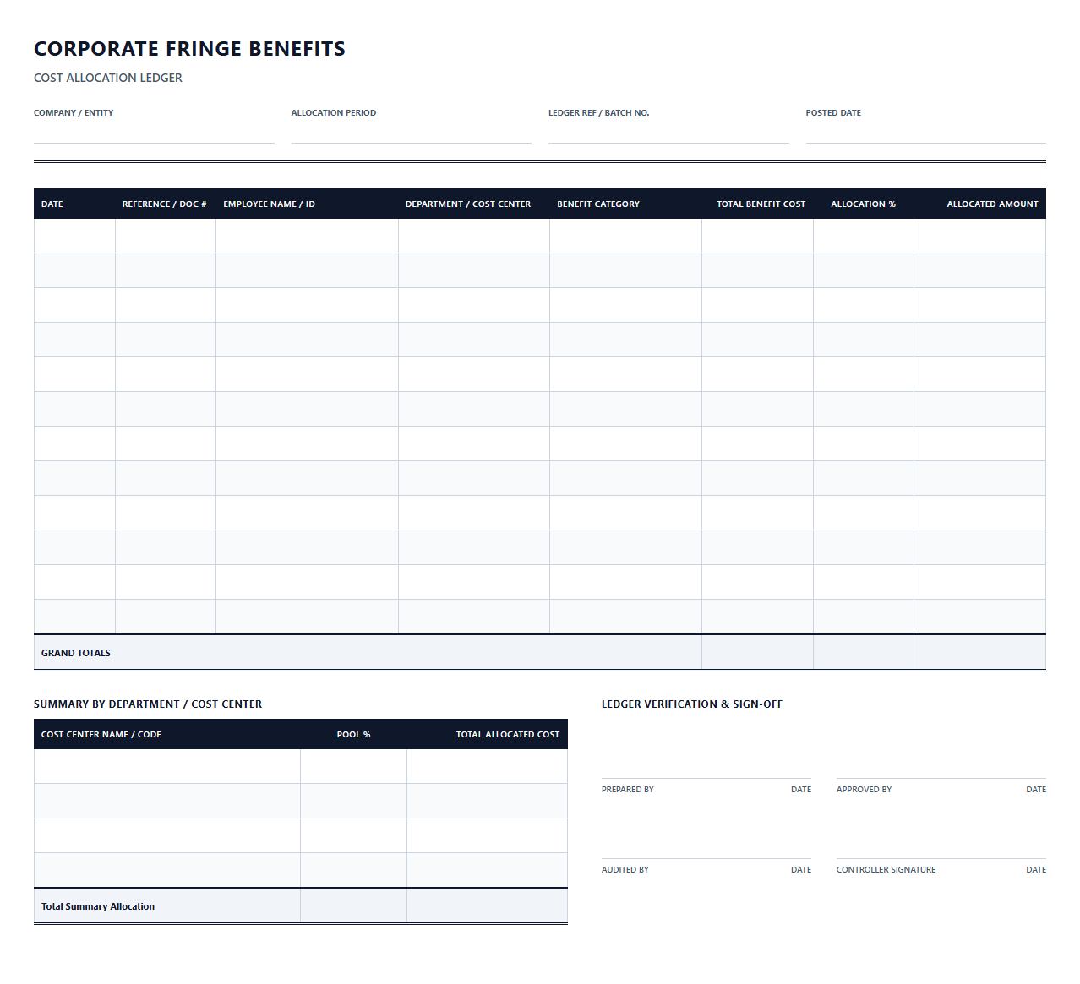This screenshot has height=984, width=1080.
Task: Click the 'DATE' label beside Controller Signature
Action: tap(1036, 870)
